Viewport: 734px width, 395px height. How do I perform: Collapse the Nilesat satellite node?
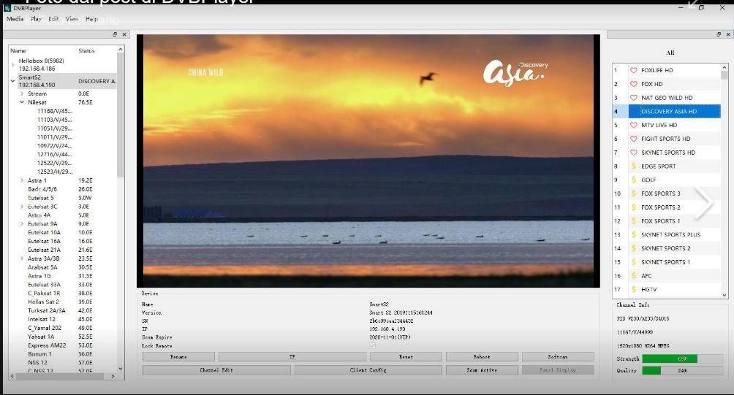pyautogui.click(x=22, y=102)
